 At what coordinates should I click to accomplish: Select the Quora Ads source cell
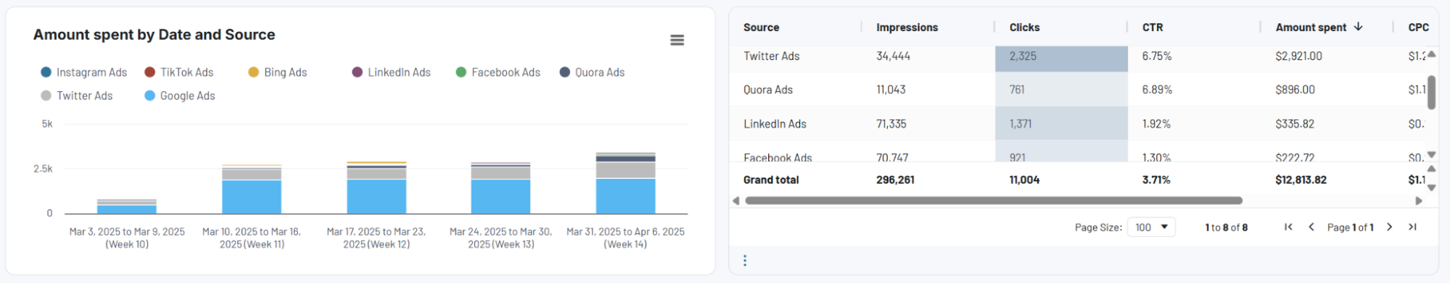tap(767, 90)
